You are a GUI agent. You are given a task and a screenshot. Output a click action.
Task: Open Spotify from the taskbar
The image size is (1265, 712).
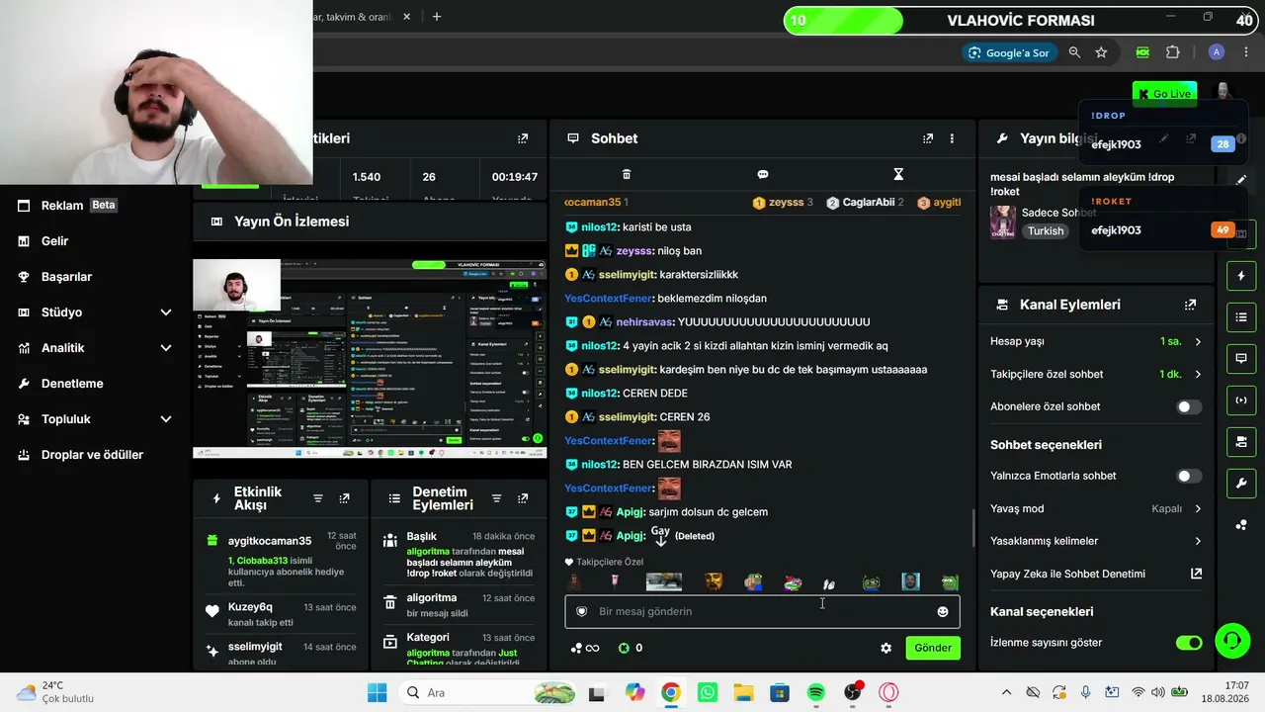[816, 692]
